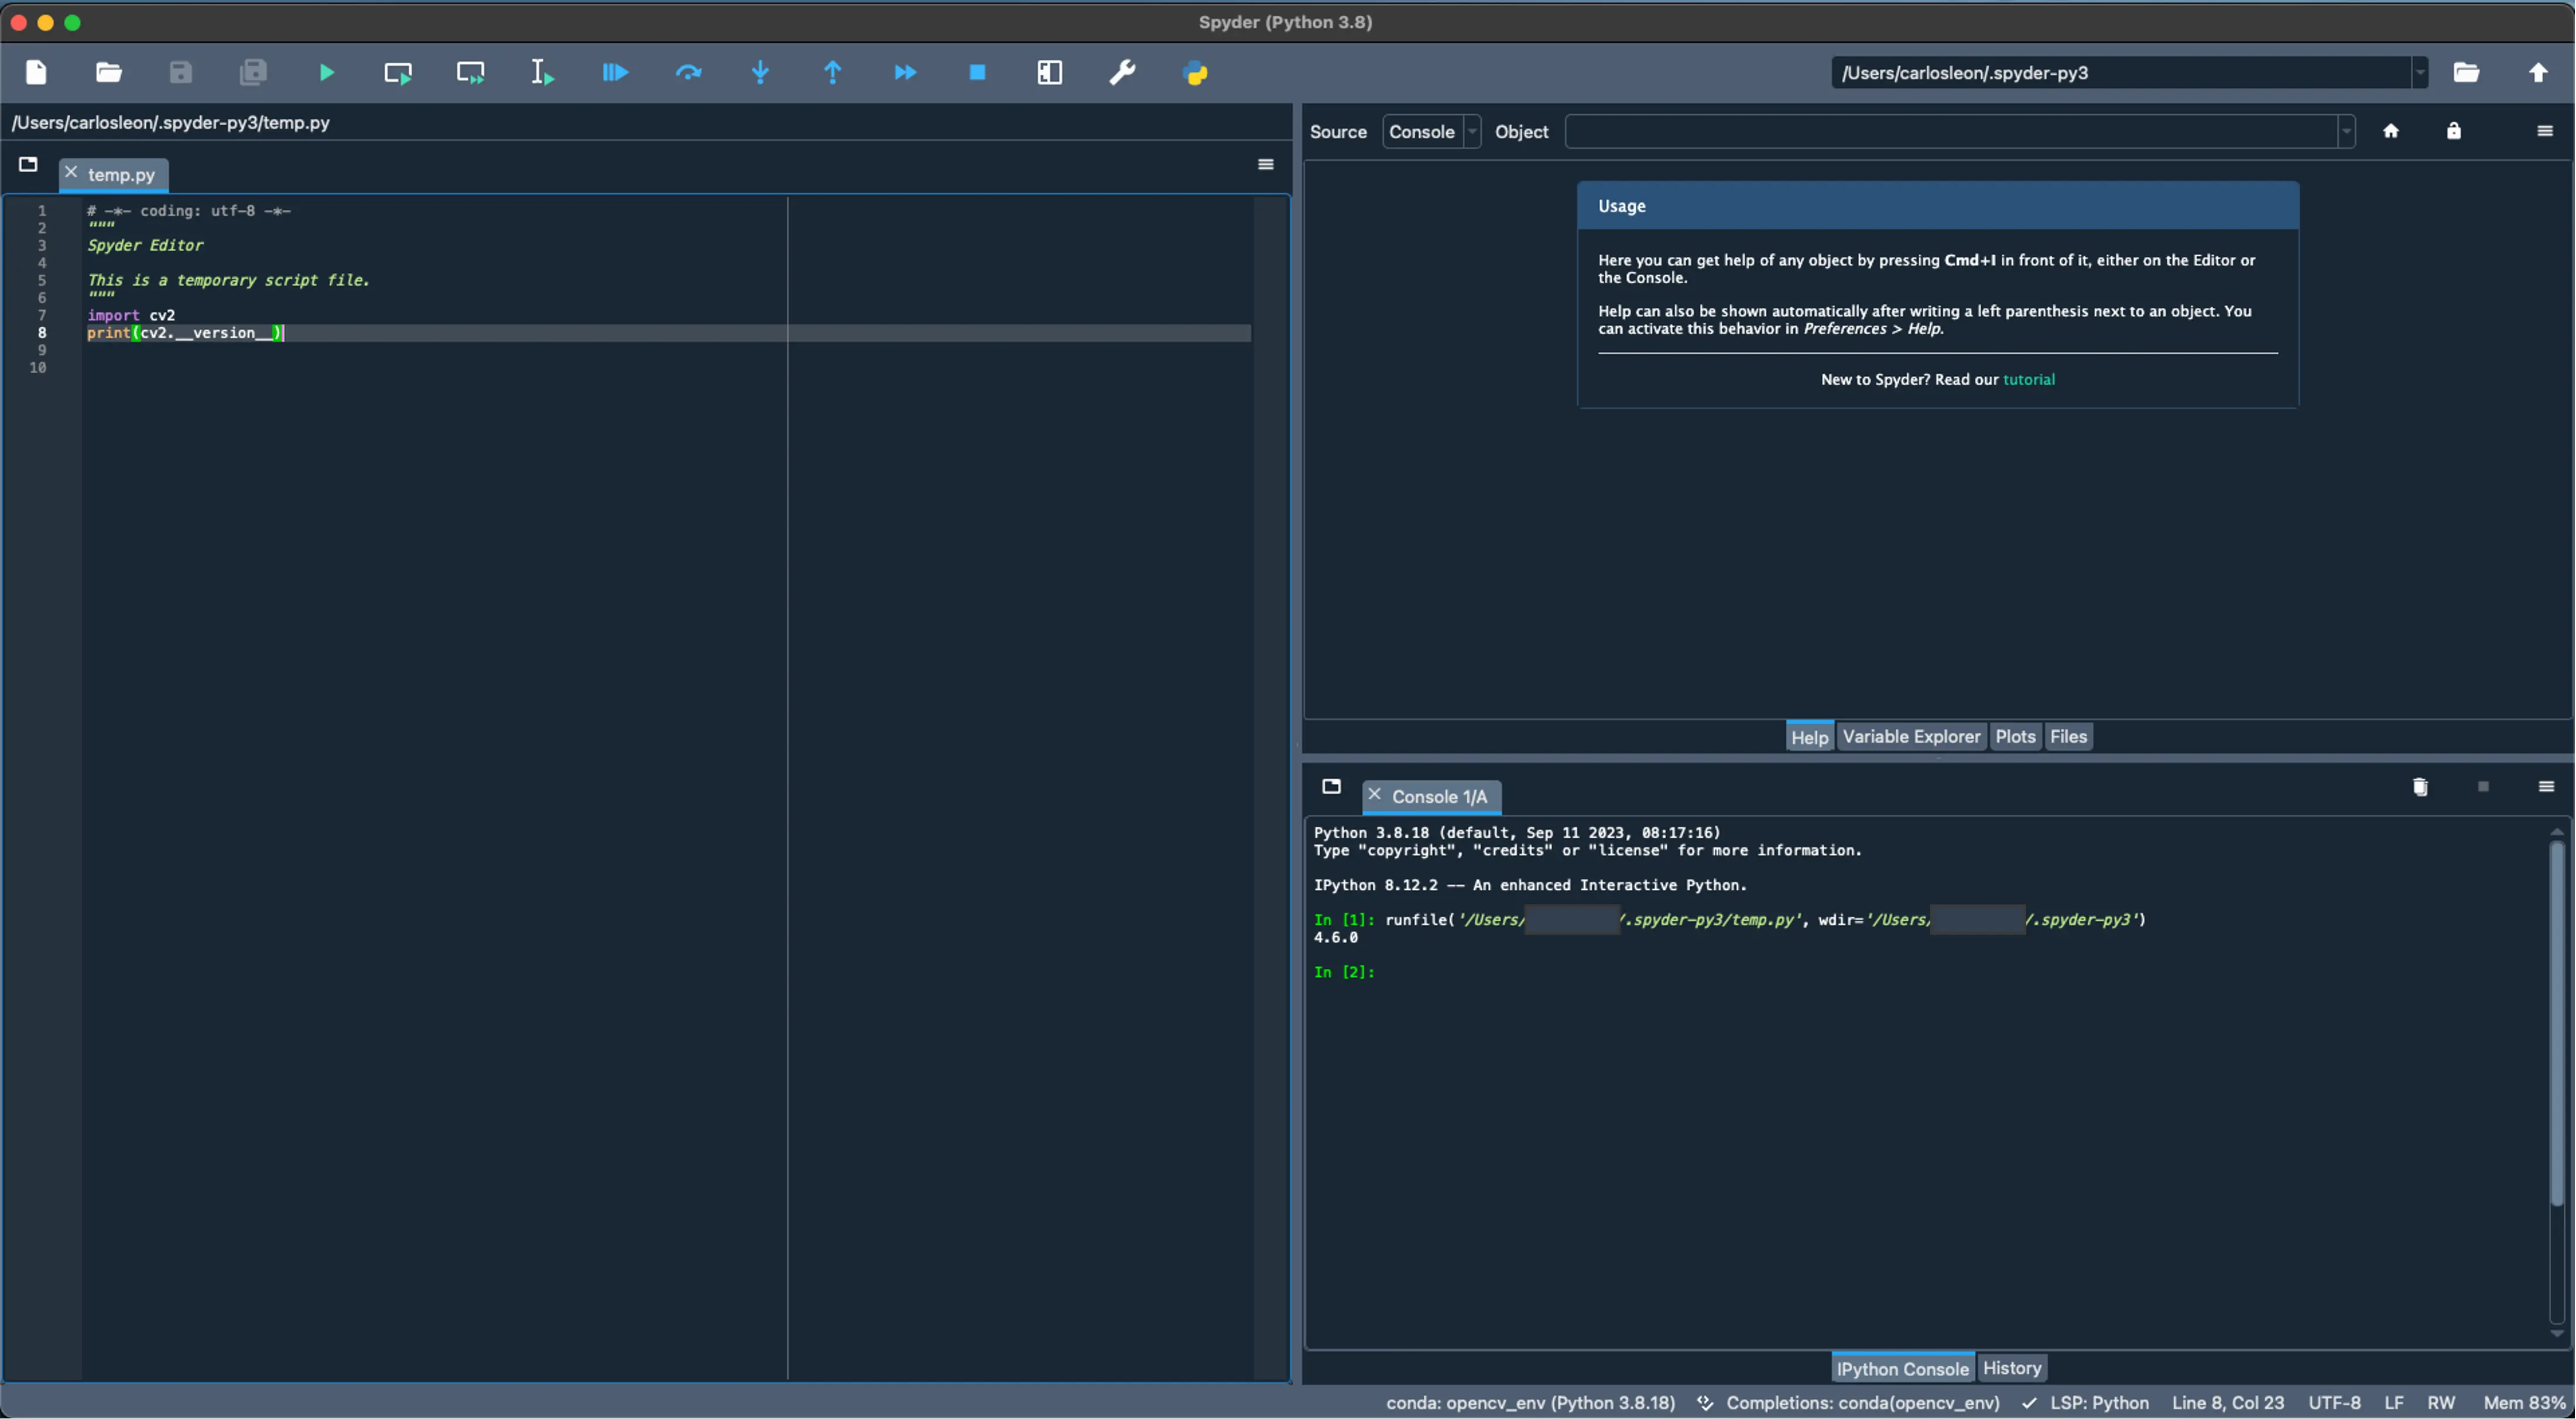Viewport: 2576px width, 1419px height.
Task: Click the LF line ending indicator
Action: pos(2394,1403)
